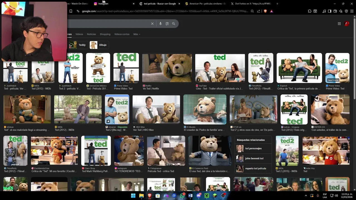The width and height of the screenshot is (356, 200).
Task: Open El Comercio Perú Ted in suit image
Action: tap(210, 151)
